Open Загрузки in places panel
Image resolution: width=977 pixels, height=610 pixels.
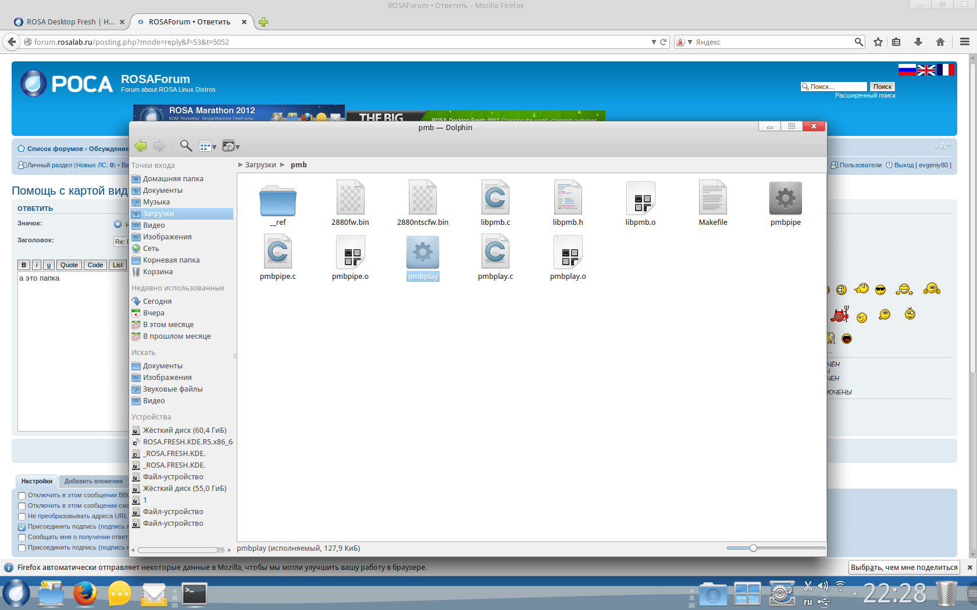tap(182, 214)
